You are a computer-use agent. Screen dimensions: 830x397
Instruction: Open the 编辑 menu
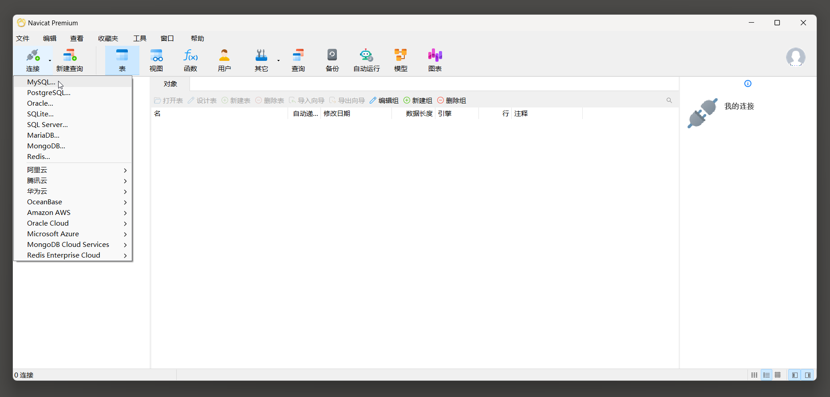tap(50, 39)
